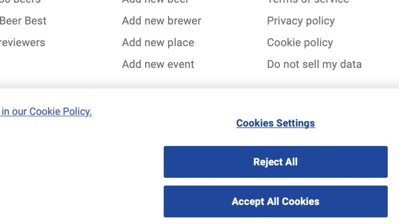Select the Add new brewer footer link
399x224 pixels.
point(162,21)
